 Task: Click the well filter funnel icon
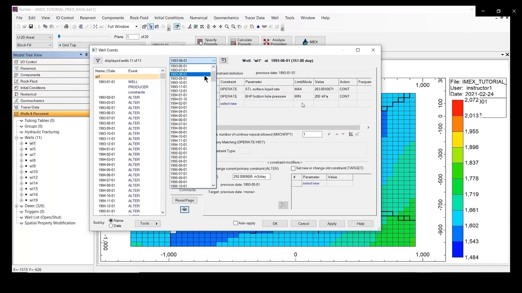pyautogui.click(x=98, y=61)
